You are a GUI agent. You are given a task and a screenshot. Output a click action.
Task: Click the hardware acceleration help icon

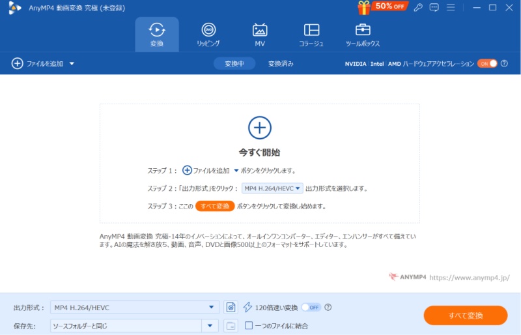point(504,63)
